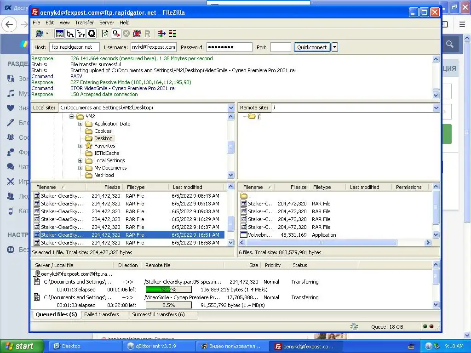Sort remote files by Filesize column
The width and height of the screenshot is (471, 353).
pyautogui.click(x=291, y=187)
